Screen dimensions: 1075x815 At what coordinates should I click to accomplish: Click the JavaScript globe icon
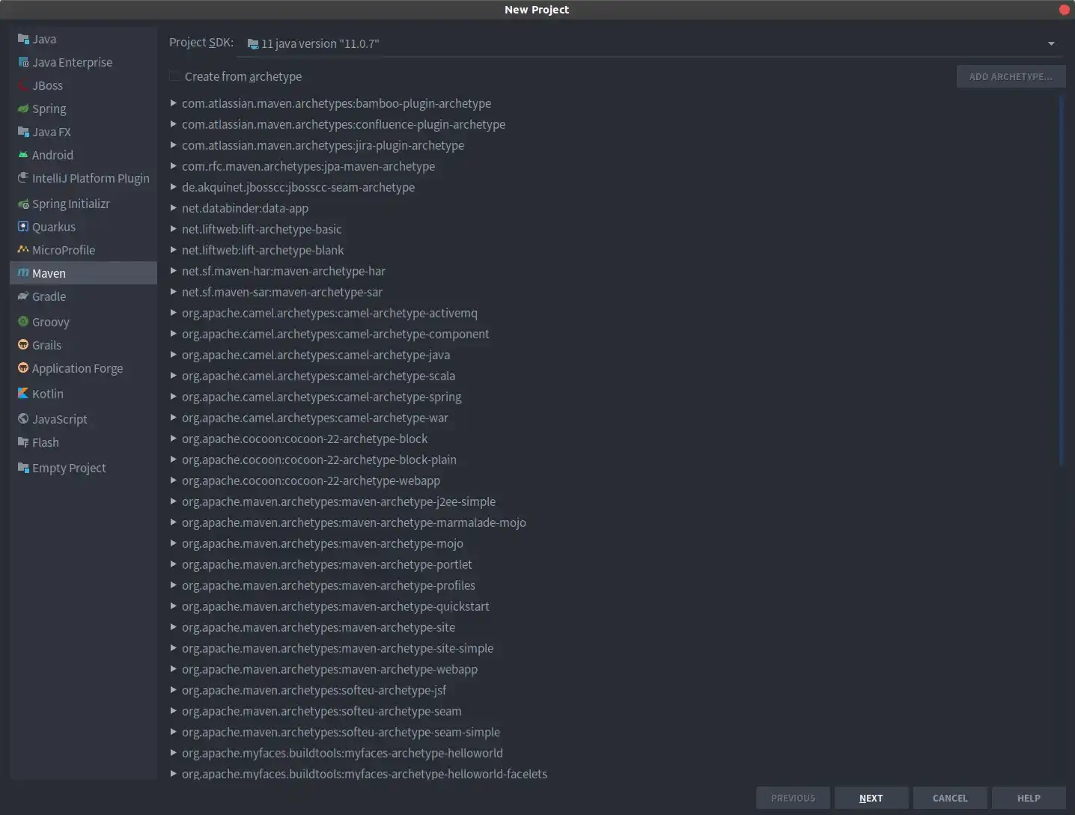coord(23,419)
